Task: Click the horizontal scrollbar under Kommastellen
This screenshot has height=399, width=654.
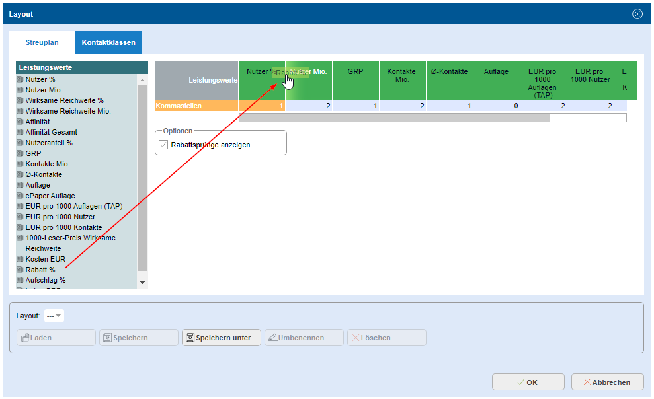Action: pos(394,118)
